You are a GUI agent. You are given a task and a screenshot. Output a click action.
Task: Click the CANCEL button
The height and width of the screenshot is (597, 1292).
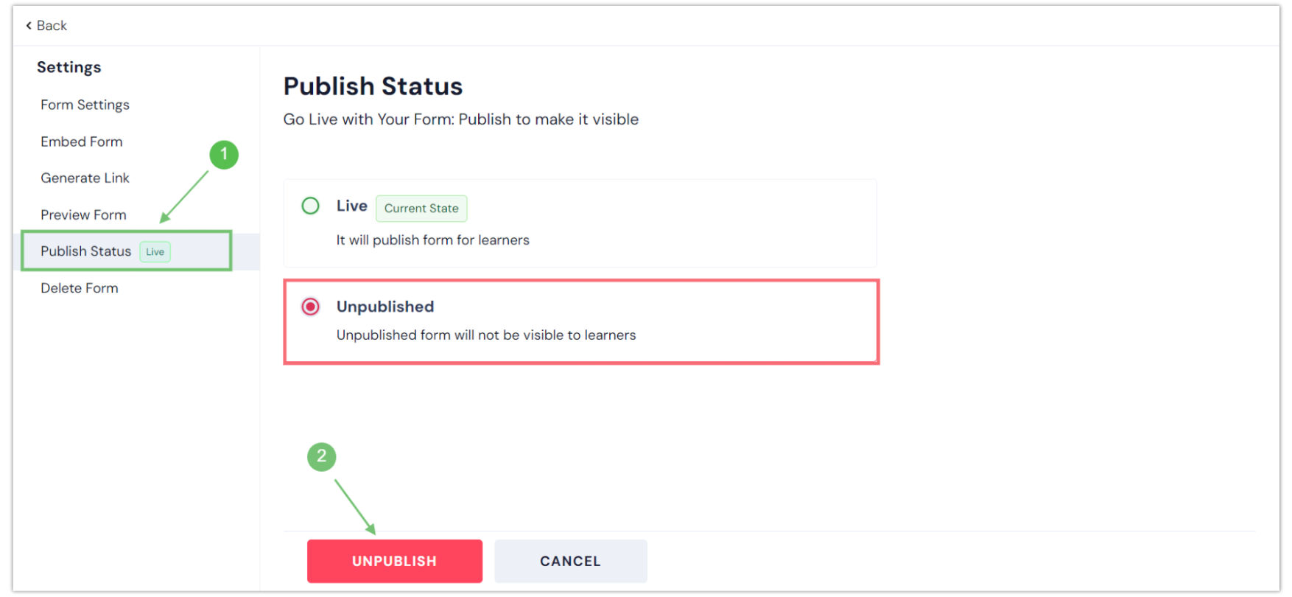570,561
